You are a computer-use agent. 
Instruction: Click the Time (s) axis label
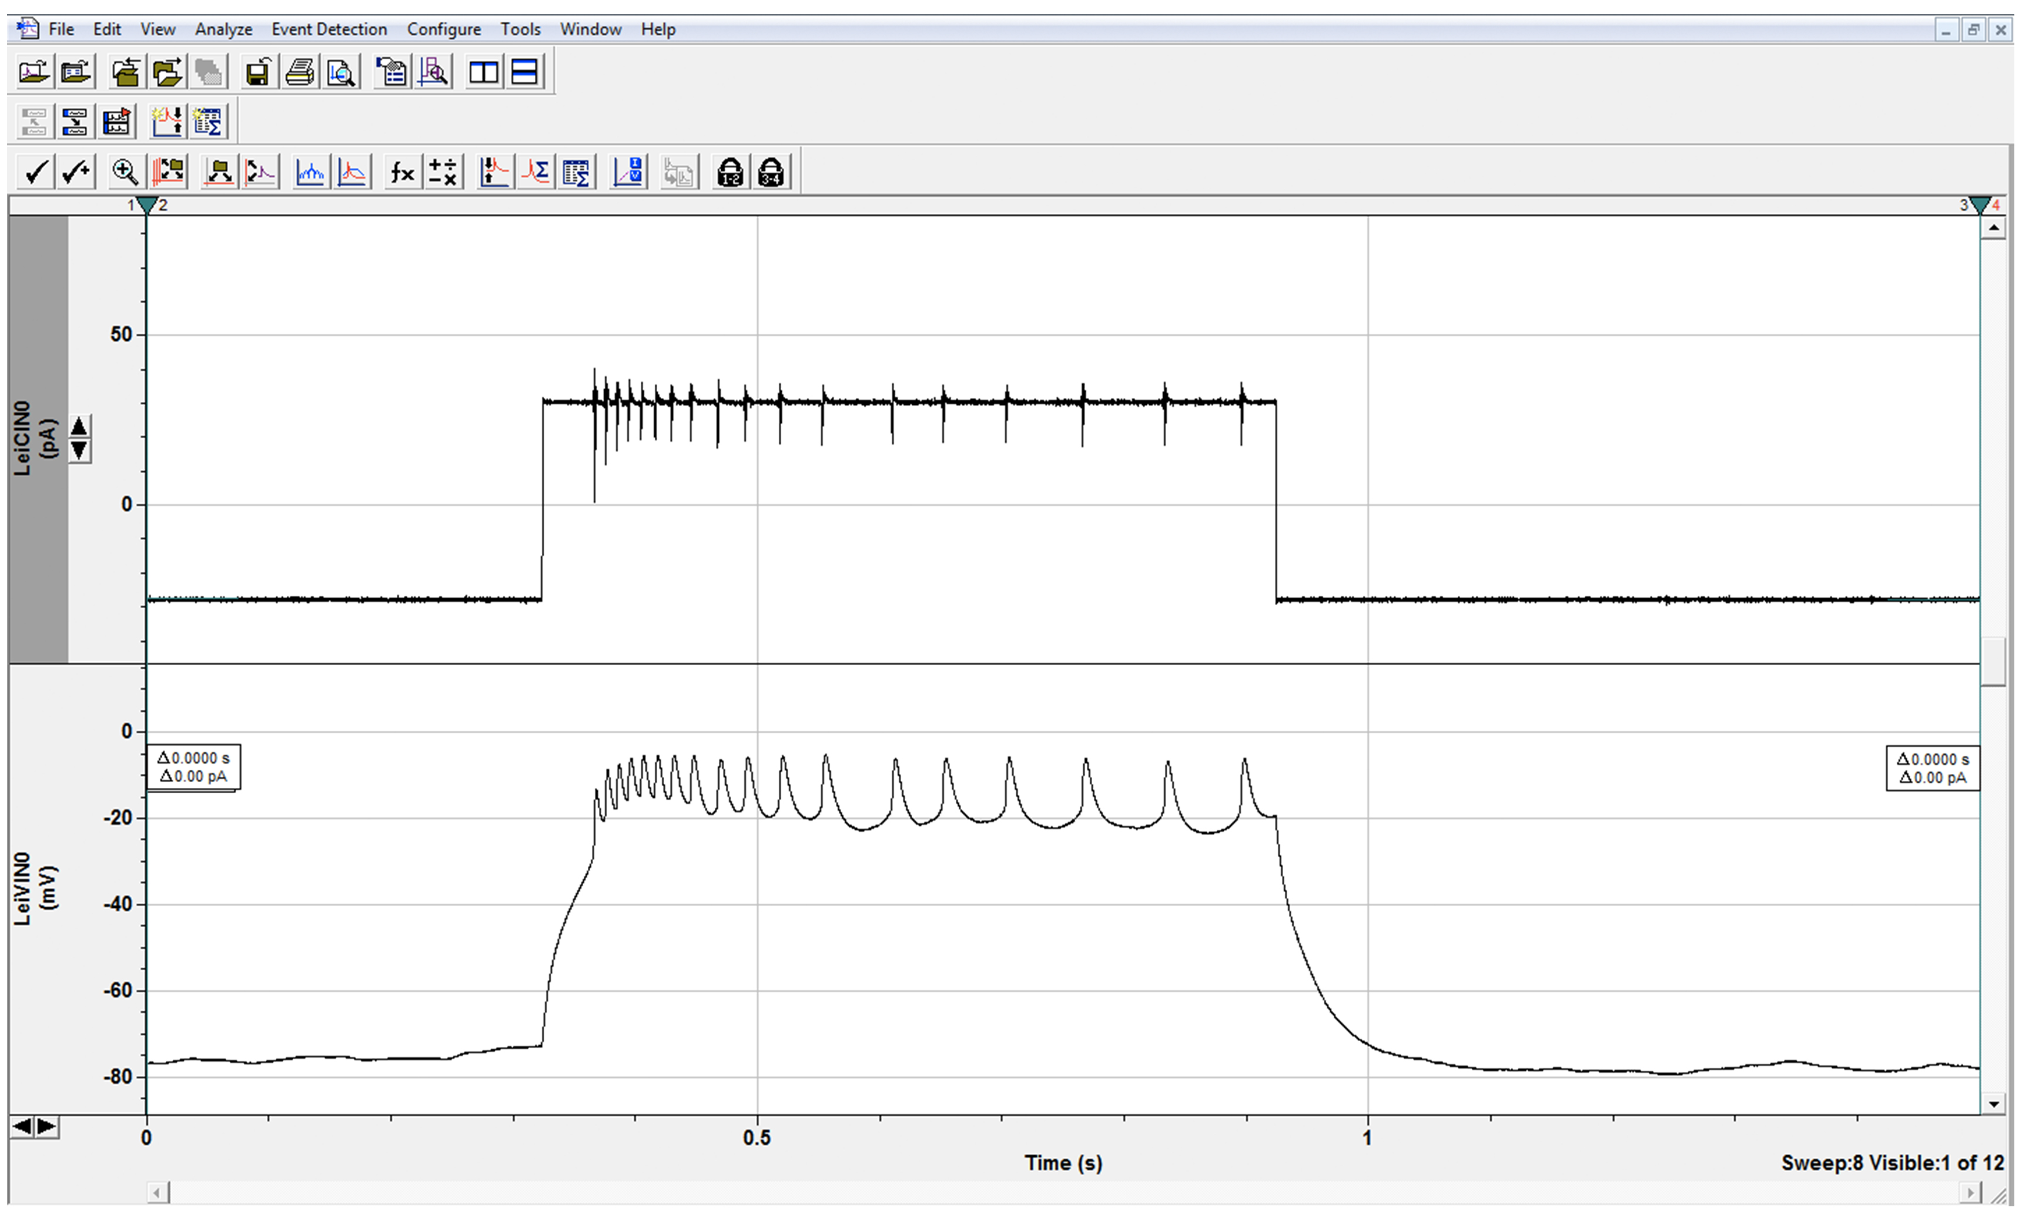coord(1063,1163)
